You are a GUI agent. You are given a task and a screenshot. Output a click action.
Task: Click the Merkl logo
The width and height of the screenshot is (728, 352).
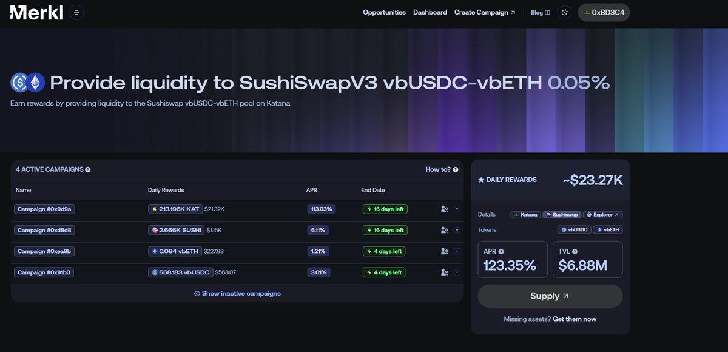point(36,12)
